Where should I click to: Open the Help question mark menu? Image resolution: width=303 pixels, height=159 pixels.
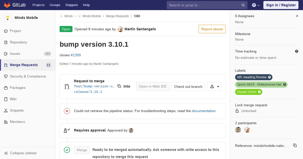pos(256,5)
